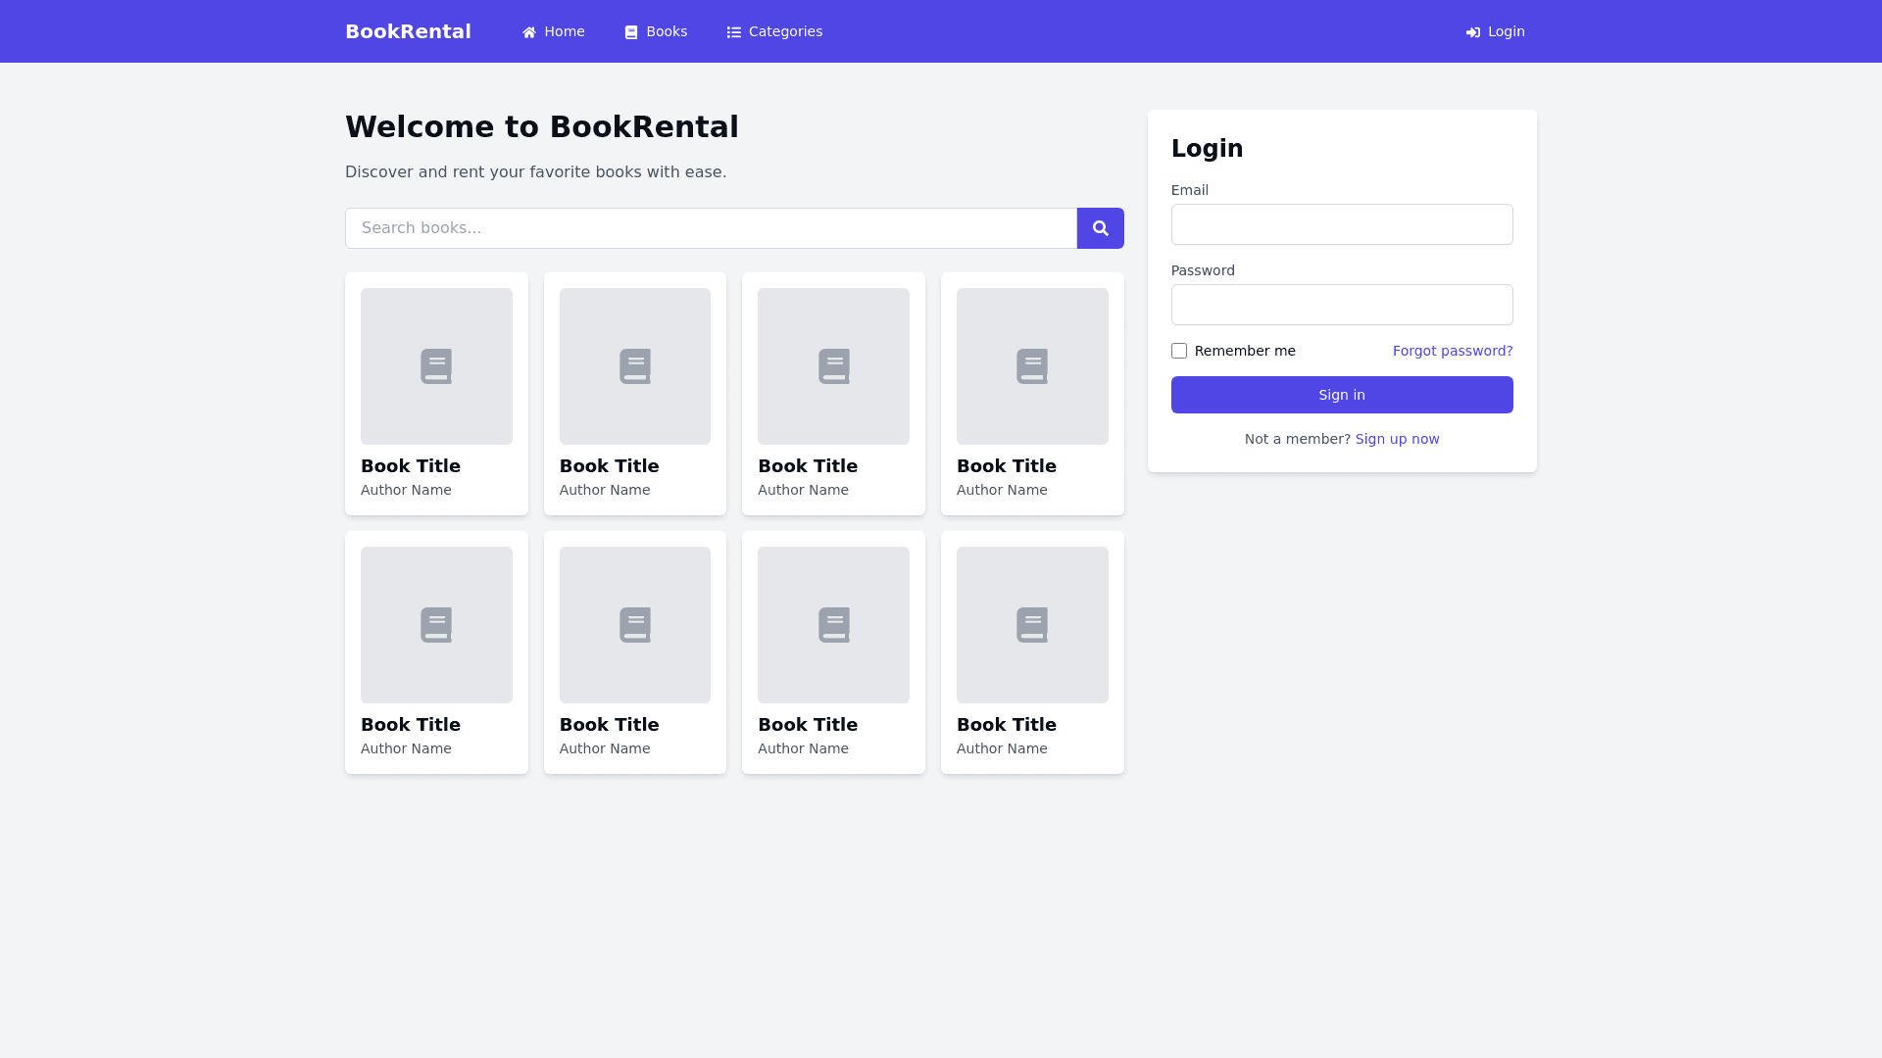1882x1058 pixels.
Task: Click the bottom row's second book cover icon
Action: coord(635,625)
